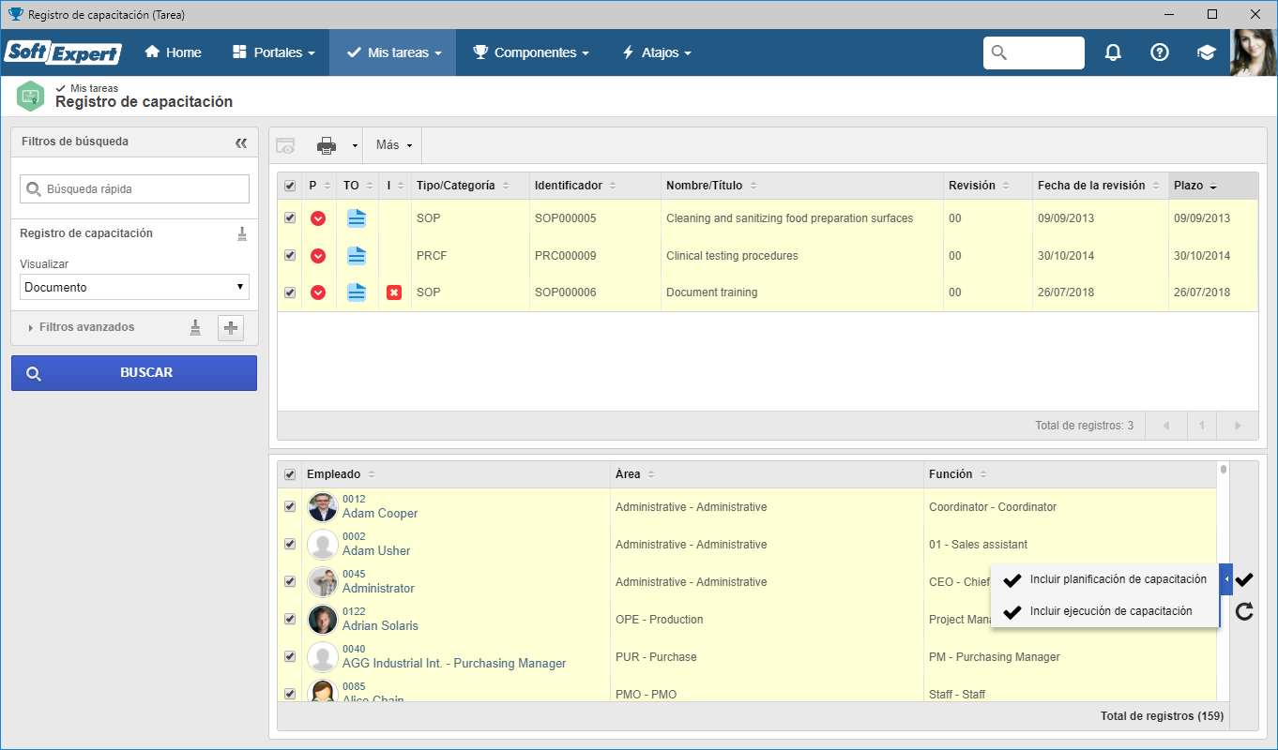The width and height of the screenshot is (1278, 750).
Task: Open Mis tareas menu
Action: pos(393,52)
